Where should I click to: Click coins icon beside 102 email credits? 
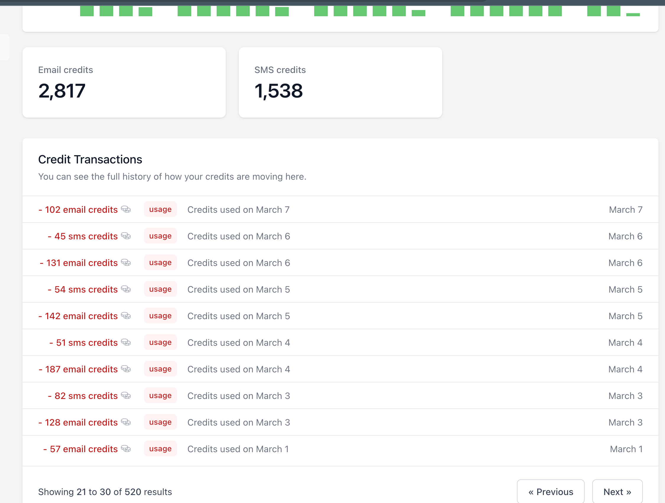click(126, 209)
